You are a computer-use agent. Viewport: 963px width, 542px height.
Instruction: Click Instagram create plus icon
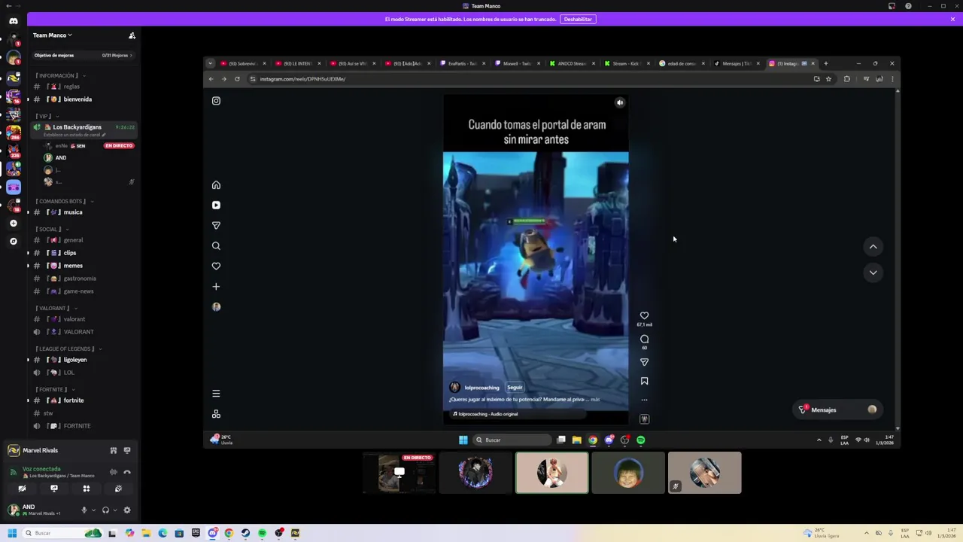216,286
